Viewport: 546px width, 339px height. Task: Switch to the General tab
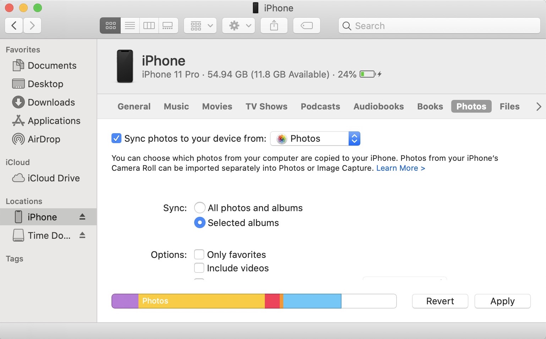[134, 106]
